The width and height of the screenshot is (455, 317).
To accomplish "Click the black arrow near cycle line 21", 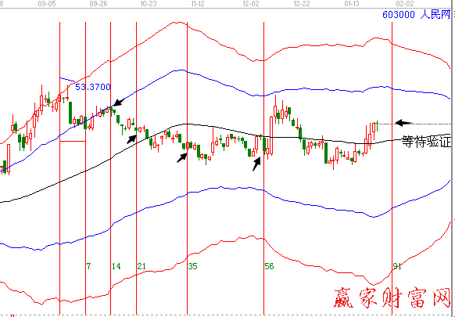I will tap(132, 139).
